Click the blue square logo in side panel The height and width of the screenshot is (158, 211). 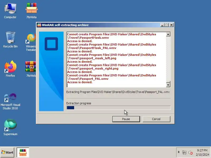[51, 44]
